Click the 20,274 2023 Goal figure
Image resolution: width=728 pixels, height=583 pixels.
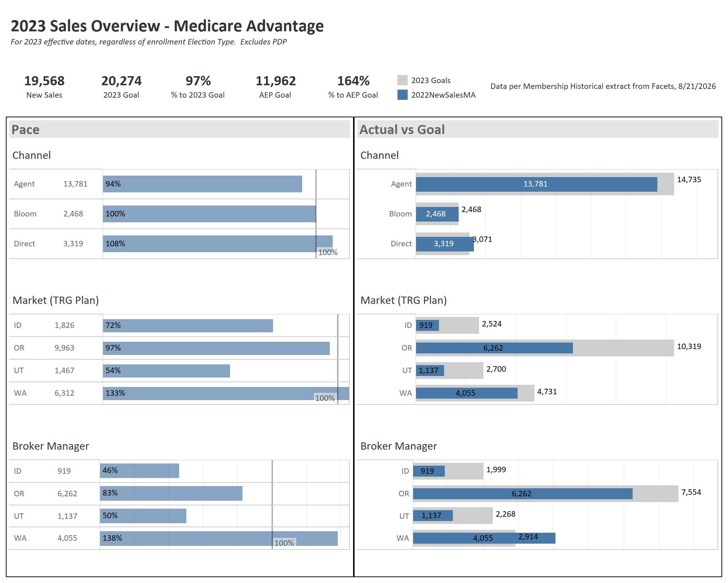coord(121,81)
